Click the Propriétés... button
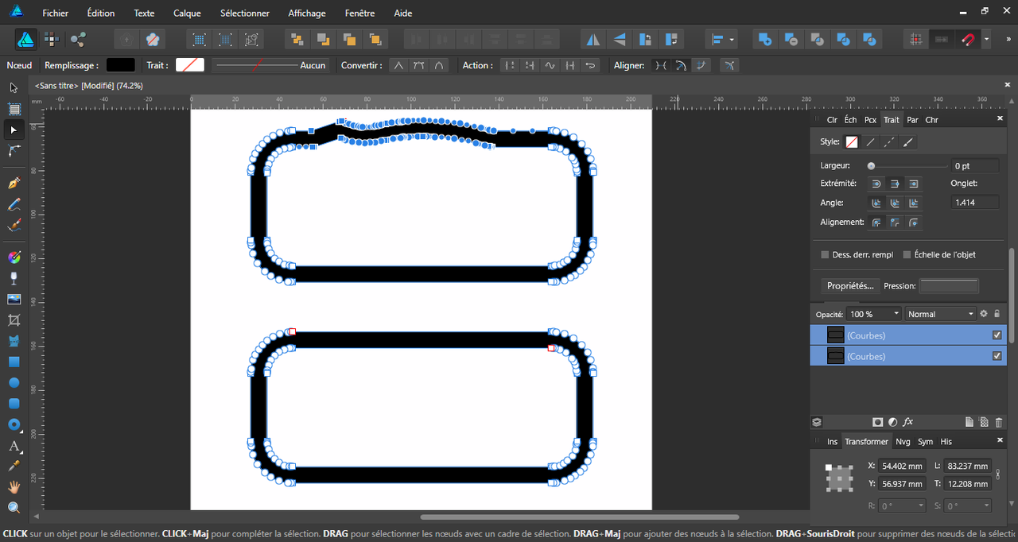Screen dimensions: 1018x542 point(850,285)
